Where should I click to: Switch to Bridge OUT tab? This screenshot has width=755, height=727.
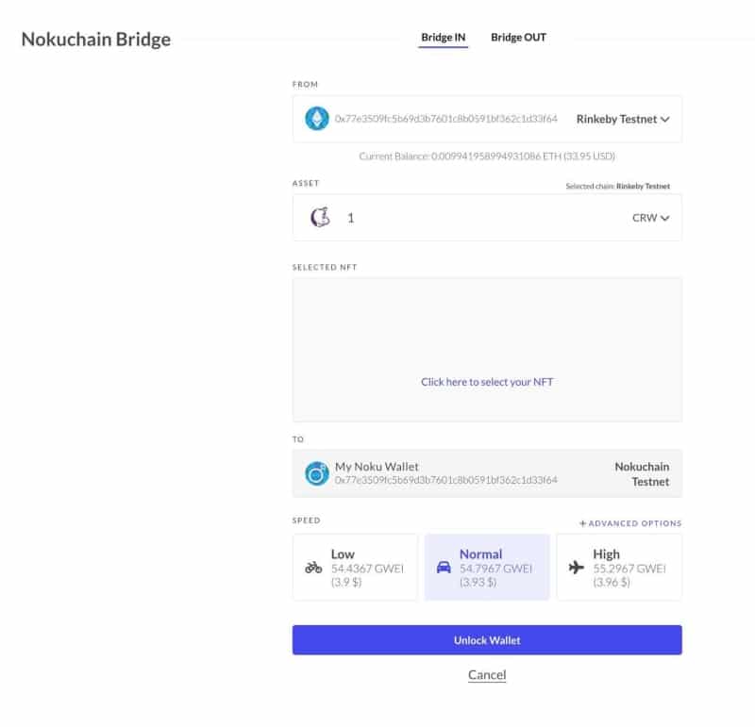click(518, 38)
